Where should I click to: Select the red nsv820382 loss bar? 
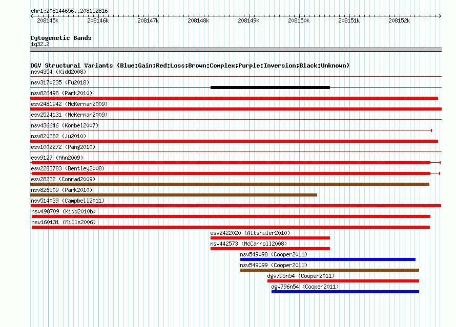click(234, 141)
